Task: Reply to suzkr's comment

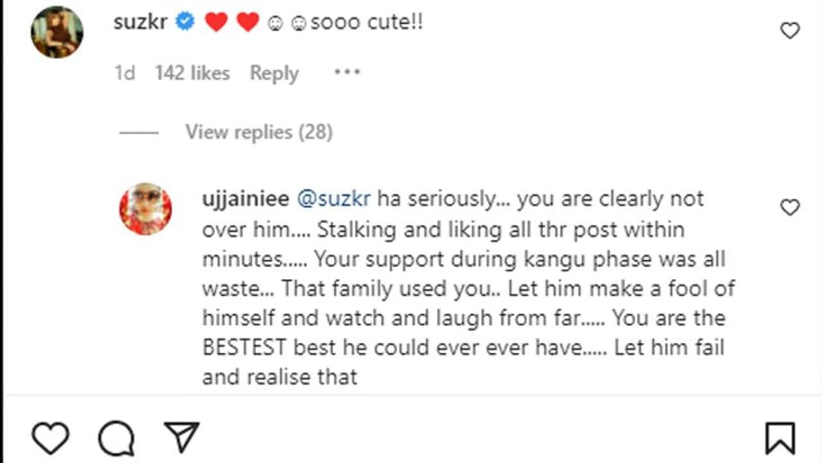Action: click(x=274, y=73)
